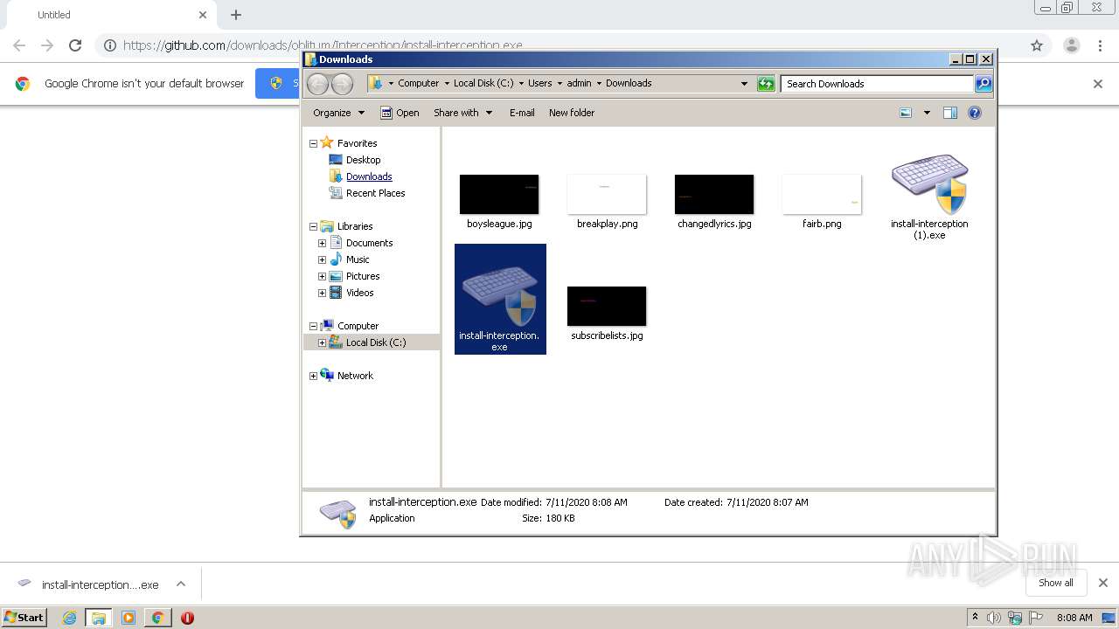Click Users in the breadcrumb path
The image size is (1119, 629).
tap(539, 83)
